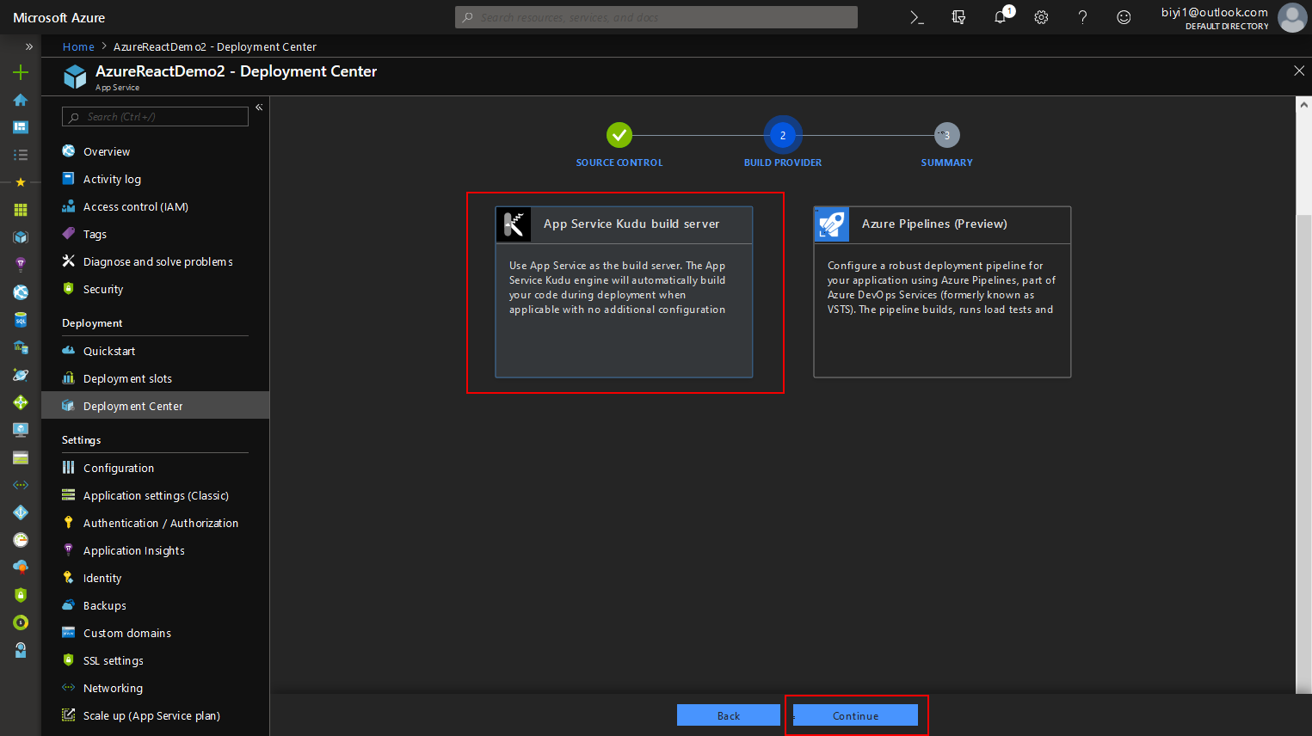Follow the Home breadcrumb link
The width and height of the screenshot is (1312, 736).
pos(78,46)
